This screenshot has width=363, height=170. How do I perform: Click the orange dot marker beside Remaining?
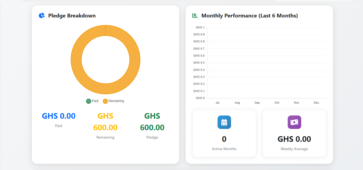(x=105, y=101)
